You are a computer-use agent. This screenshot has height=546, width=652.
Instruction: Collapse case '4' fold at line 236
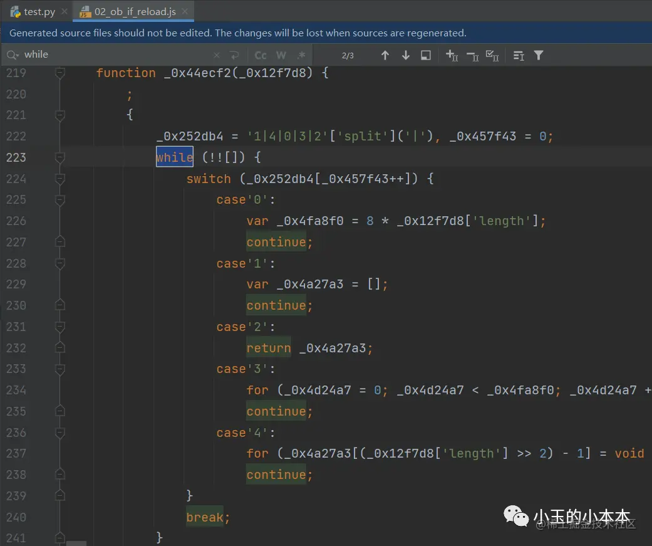coord(60,433)
